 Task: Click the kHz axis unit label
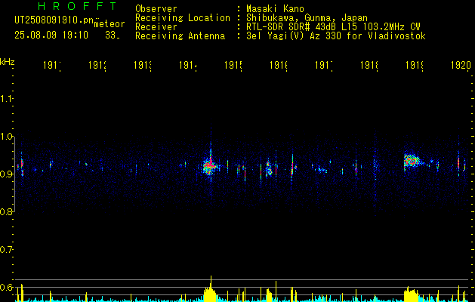tap(8, 61)
